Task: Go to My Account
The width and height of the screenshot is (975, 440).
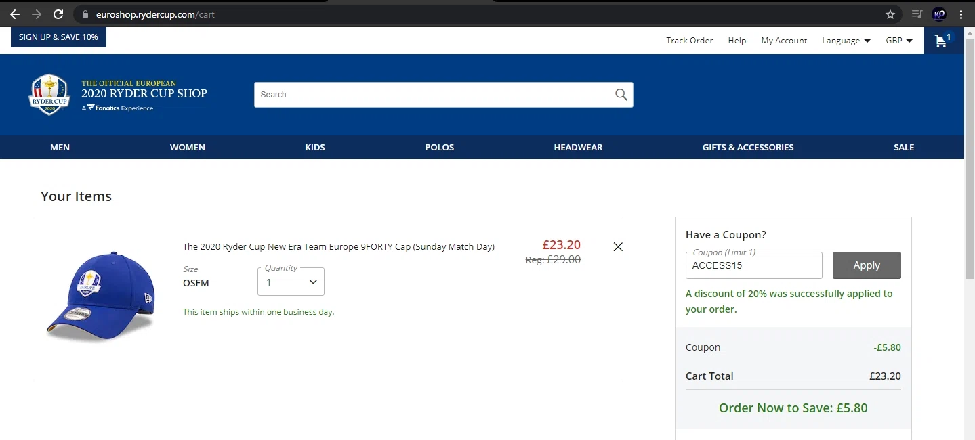Action: [784, 41]
